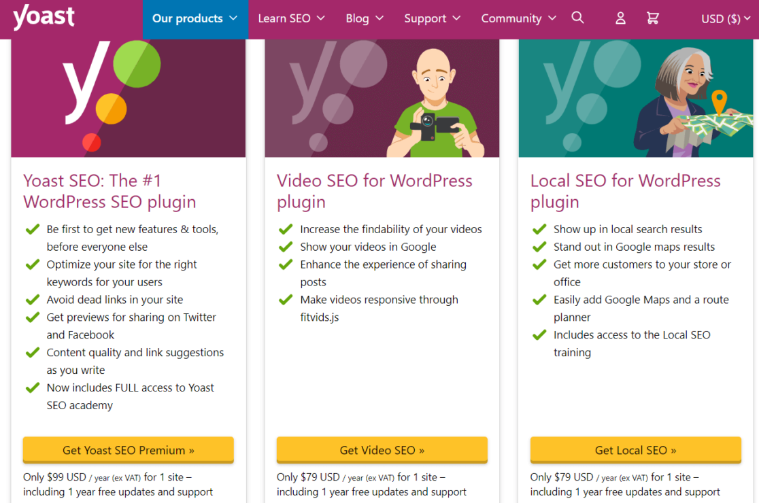Click the Get Yoast SEO Premium button

click(x=128, y=450)
